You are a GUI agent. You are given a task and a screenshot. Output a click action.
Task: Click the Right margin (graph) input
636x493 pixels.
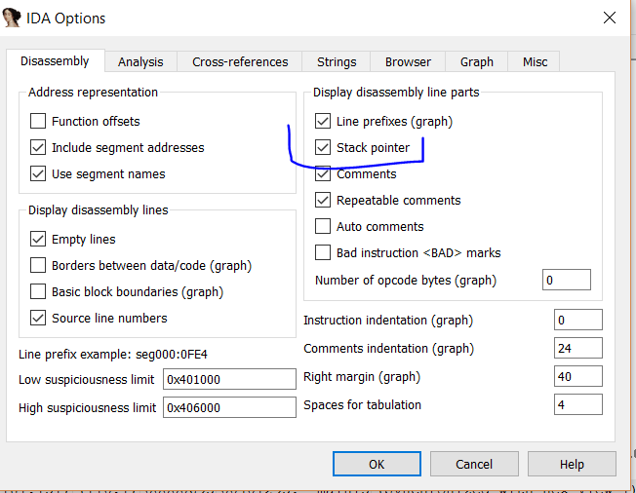pos(577,377)
